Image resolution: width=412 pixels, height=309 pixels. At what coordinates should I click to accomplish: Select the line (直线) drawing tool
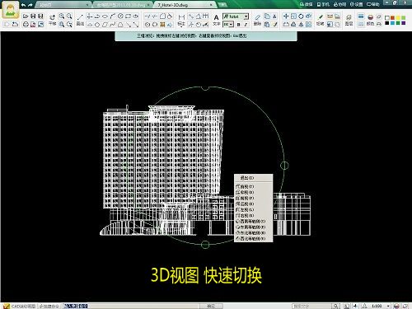(x=80, y=20)
